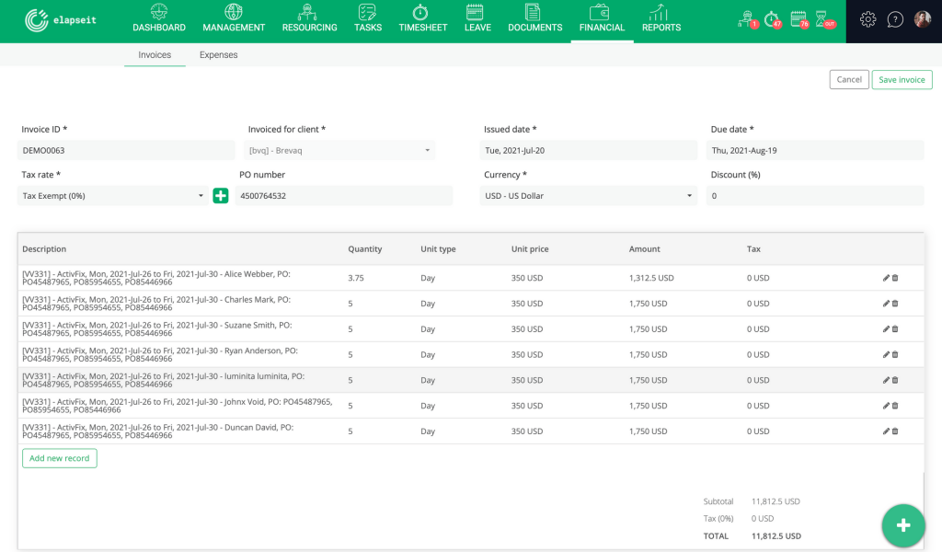Edit the luminita luminita record
The height and width of the screenshot is (552, 942).
tap(886, 380)
